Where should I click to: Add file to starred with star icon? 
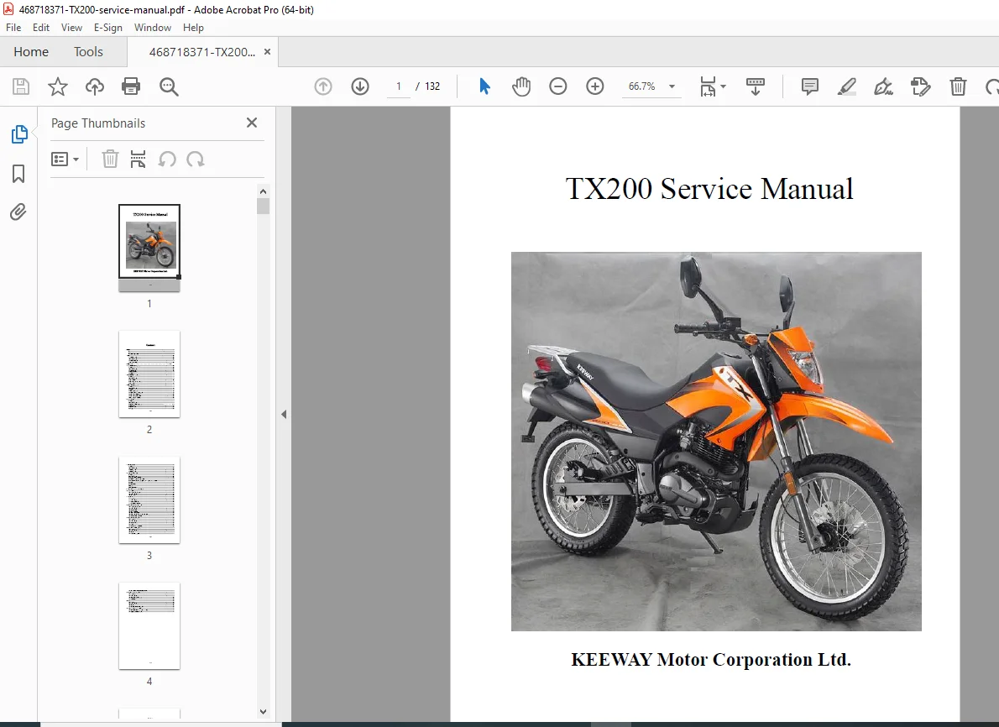point(58,86)
